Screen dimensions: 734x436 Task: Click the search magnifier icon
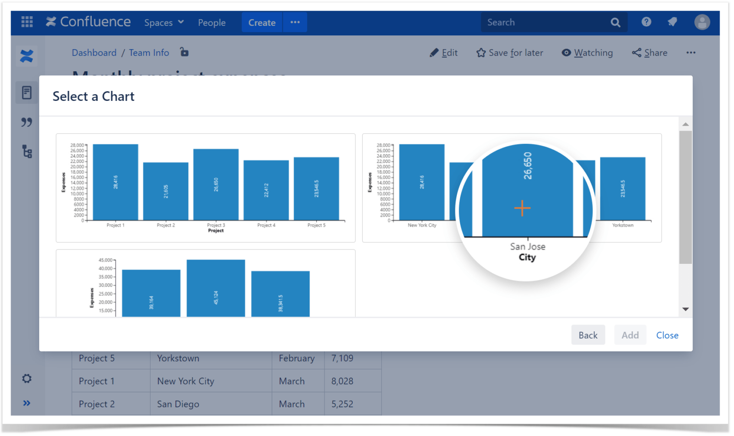pos(615,22)
